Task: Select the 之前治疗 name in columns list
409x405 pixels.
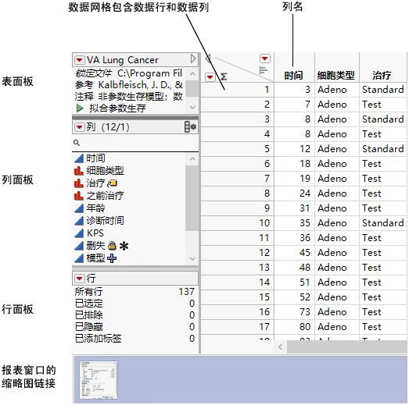Action: (x=105, y=196)
